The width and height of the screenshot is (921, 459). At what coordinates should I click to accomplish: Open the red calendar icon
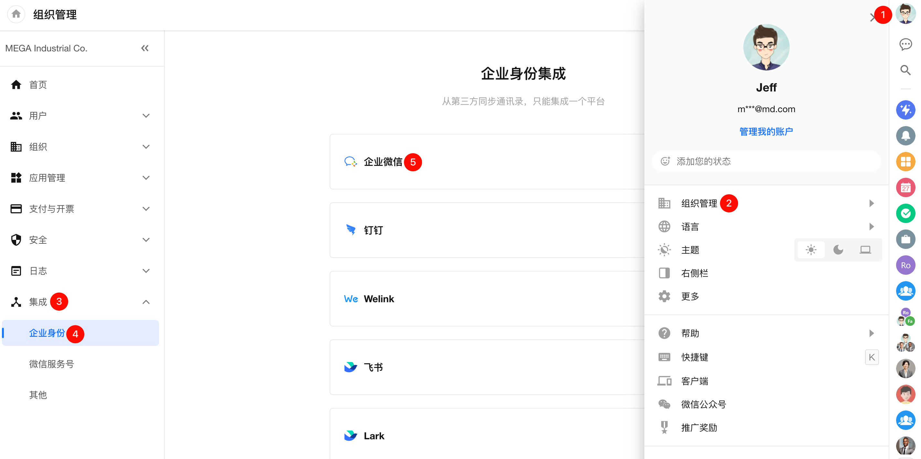[905, 187]
